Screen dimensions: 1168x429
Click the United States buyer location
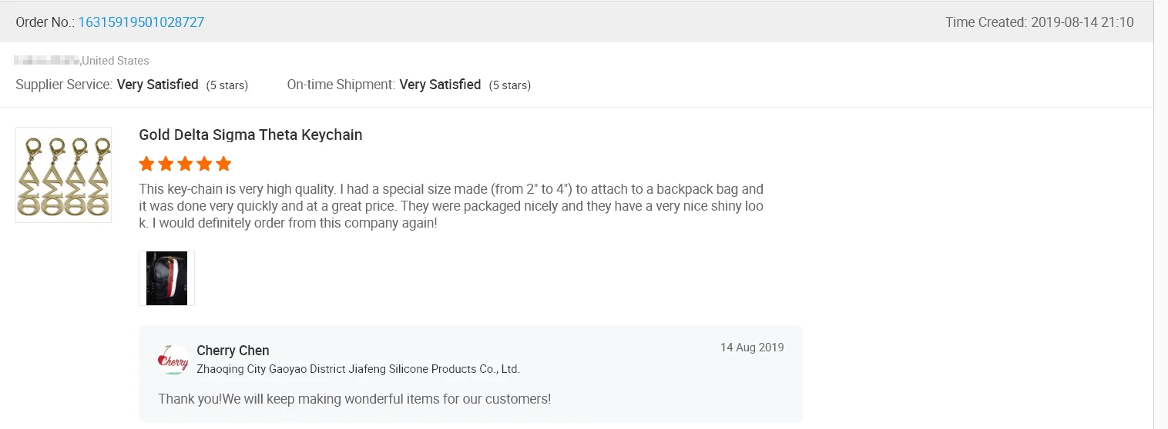[x=116, y=61]
